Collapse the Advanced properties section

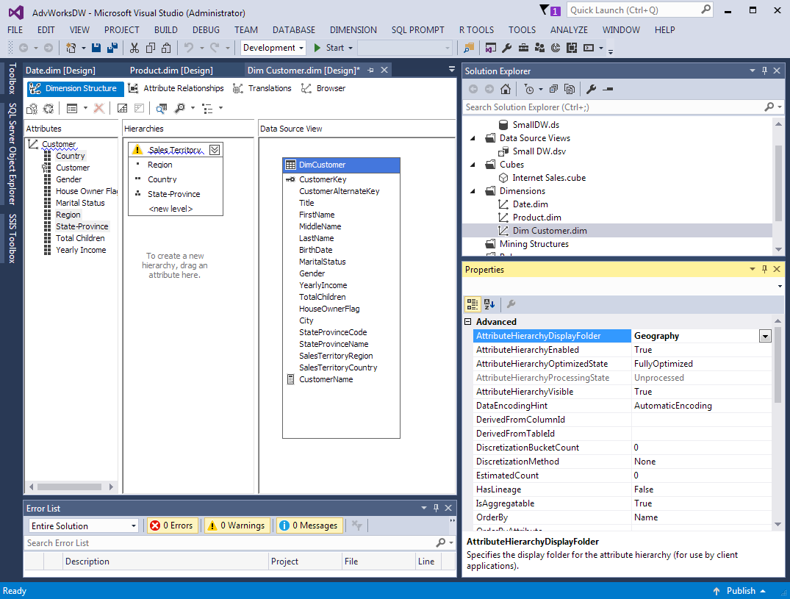468,322
